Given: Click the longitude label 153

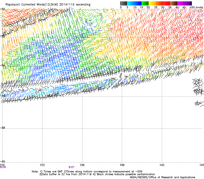Looking at the screenshot, I should 42,165.
